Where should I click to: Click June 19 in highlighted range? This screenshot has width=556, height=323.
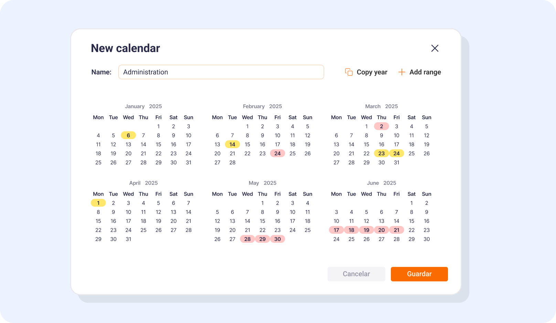[x=366, y=230]
